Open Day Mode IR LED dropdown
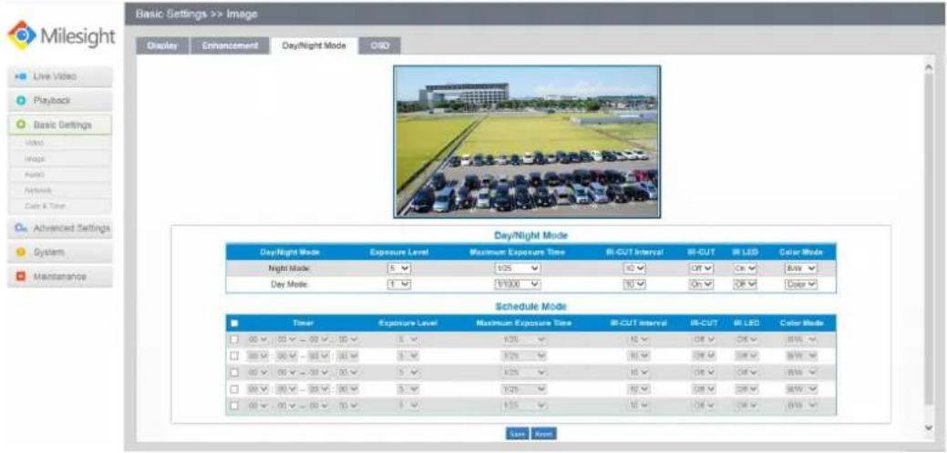Image resolution: width=947 pixels, height=453 pixels. tap(746, 285)
